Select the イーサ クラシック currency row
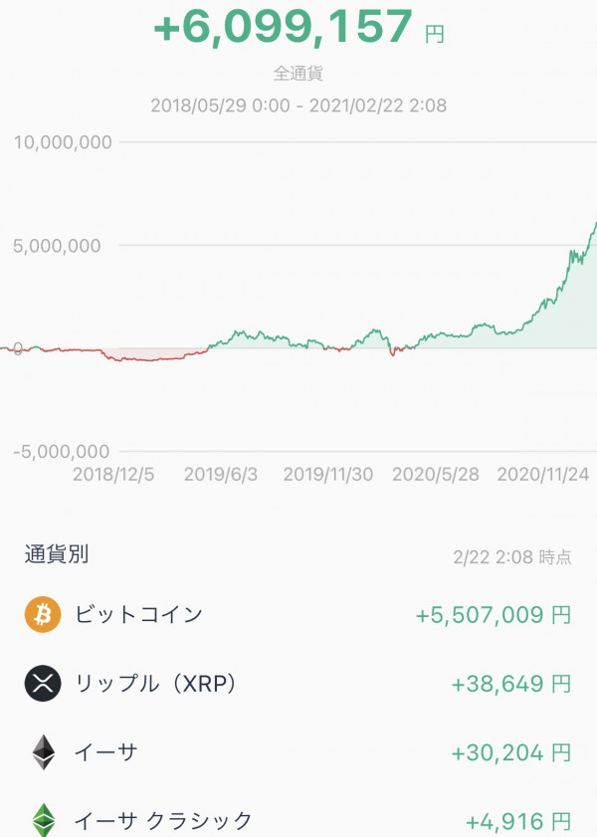Image resolution: width=597 pixels, height=837 pixels. pyautogui.click(x=298, y=817)
